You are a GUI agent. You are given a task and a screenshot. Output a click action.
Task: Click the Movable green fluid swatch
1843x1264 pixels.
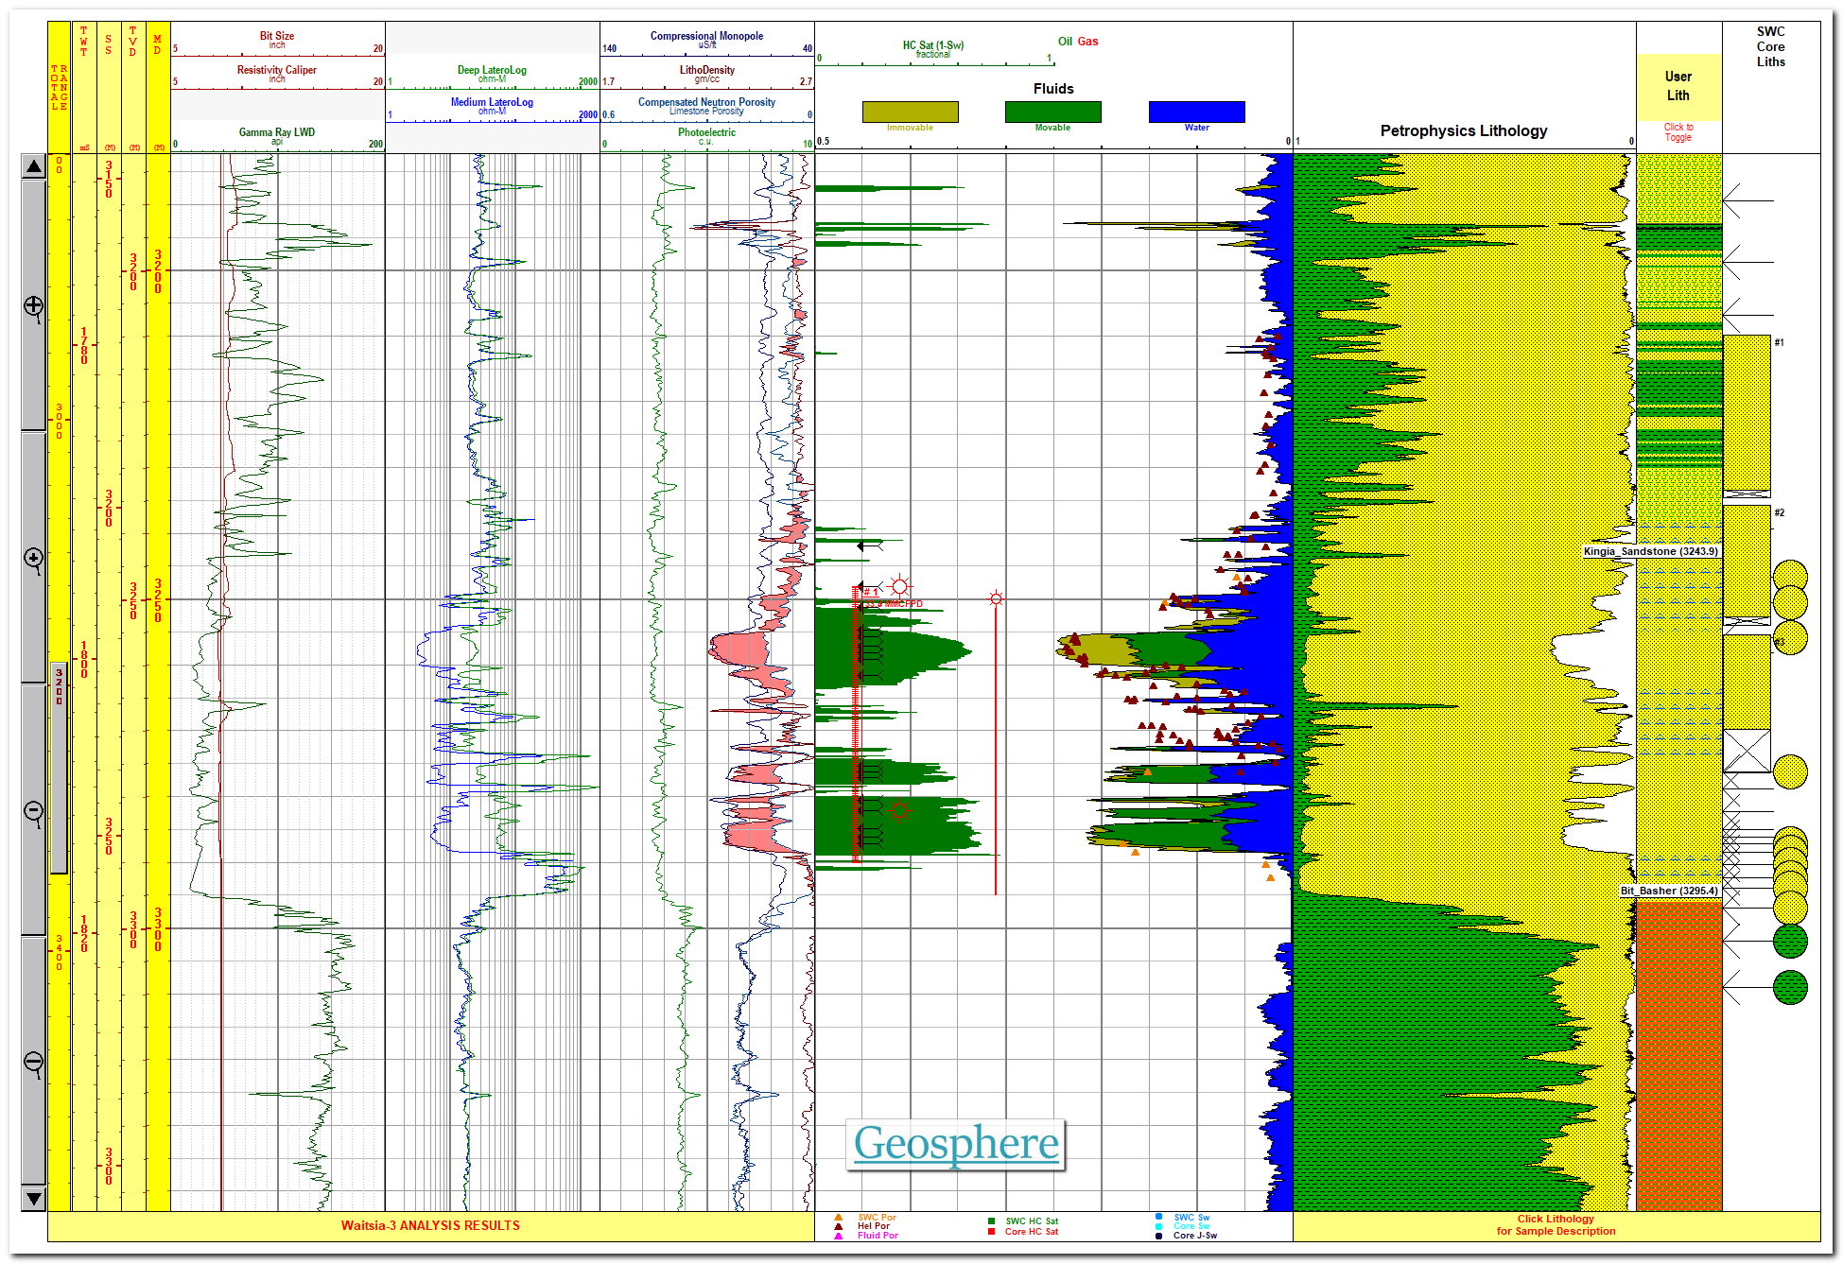(1052, 112)
